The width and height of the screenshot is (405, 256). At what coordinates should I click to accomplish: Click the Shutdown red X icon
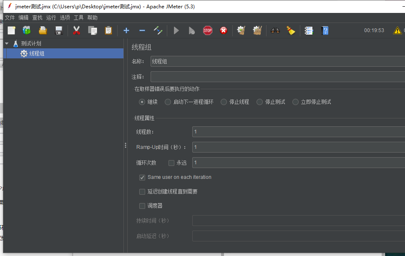(x=224, y=30)
